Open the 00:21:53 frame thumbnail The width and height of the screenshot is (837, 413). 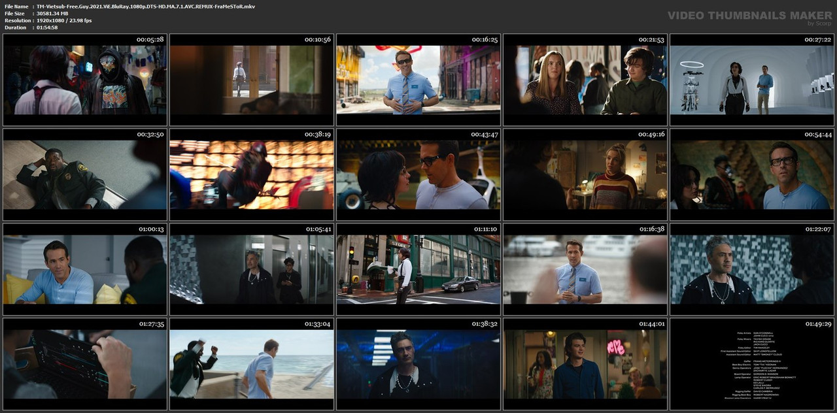[x=585, y=80]
